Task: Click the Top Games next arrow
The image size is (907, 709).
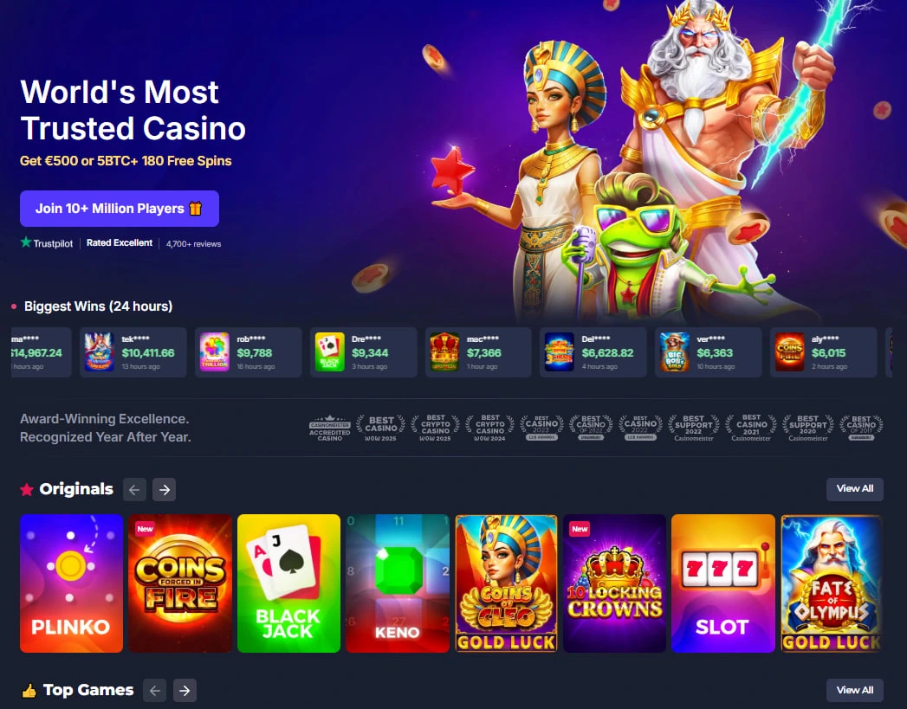Action: tap(185, 691)
